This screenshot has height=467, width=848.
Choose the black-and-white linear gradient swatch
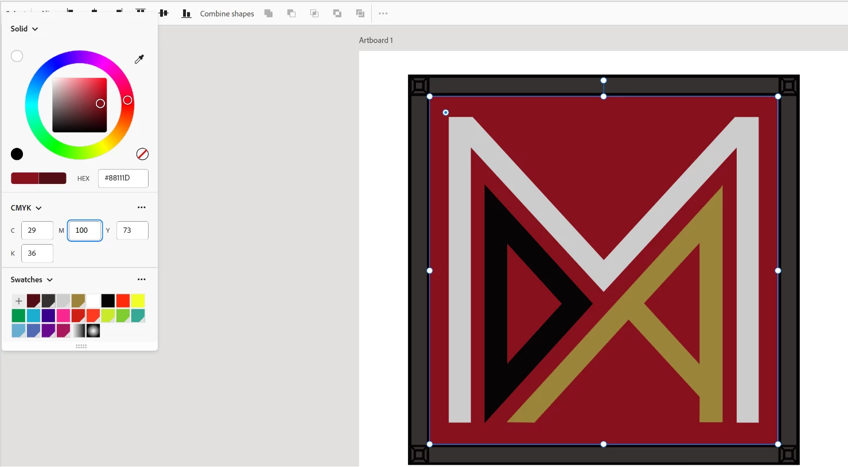pyautogui.click(x=78, y=331)
